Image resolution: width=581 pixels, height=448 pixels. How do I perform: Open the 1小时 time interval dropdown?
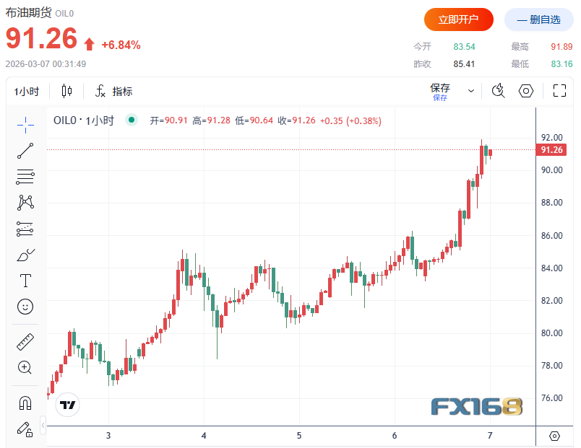click(x=27, y=92)
